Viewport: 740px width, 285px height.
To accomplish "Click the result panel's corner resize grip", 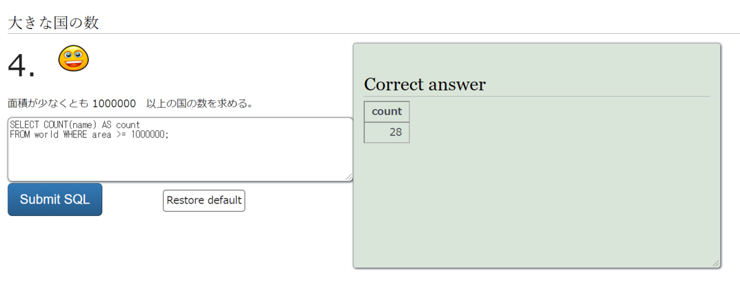I will pyautogui.click(x=716, y=263).
